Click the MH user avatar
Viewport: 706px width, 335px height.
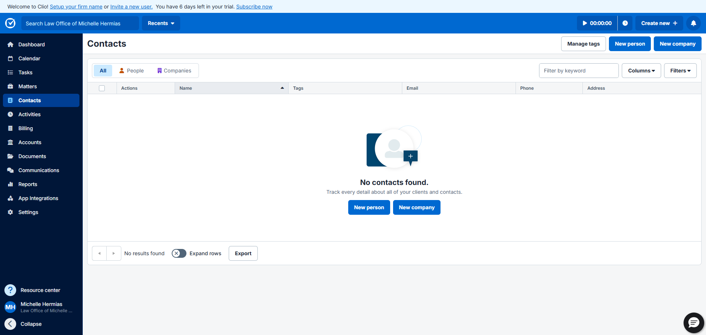[10, 307]
